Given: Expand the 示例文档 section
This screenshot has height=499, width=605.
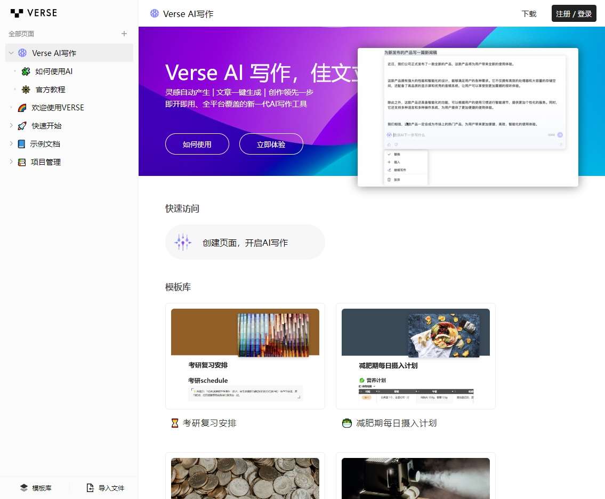Looking at the screenshot, I should coord(11,144).
